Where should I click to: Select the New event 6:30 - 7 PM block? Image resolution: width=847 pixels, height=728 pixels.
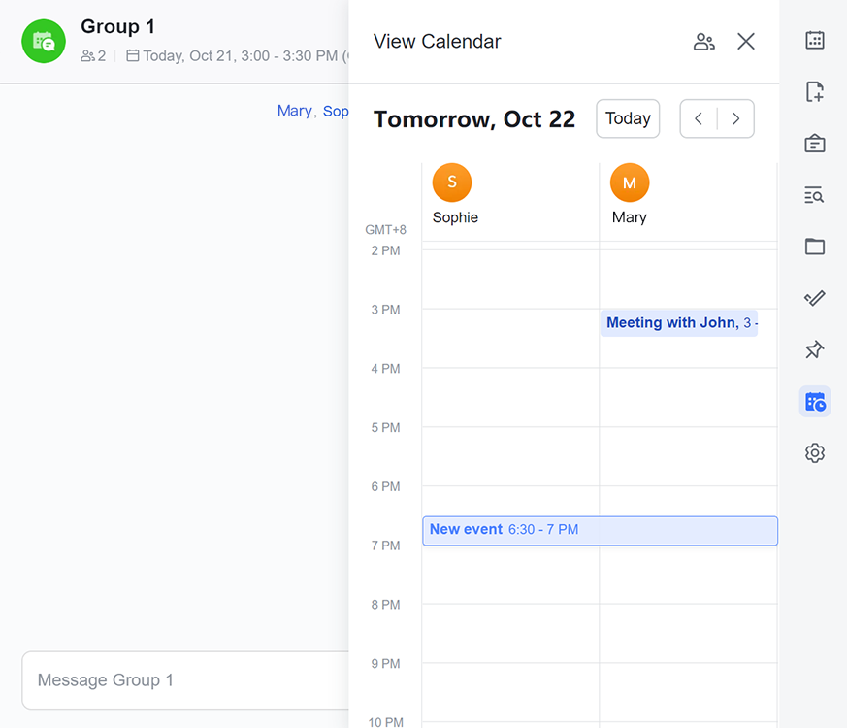599,531
